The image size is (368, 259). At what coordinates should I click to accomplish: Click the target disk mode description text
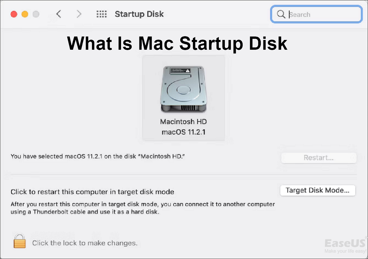pos(142,208)
